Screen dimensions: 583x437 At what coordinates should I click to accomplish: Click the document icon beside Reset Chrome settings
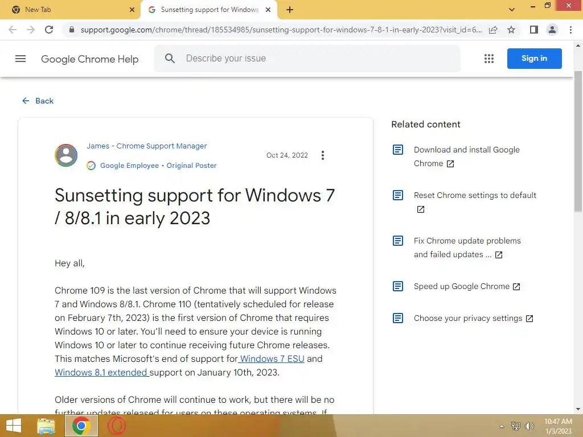398,195
